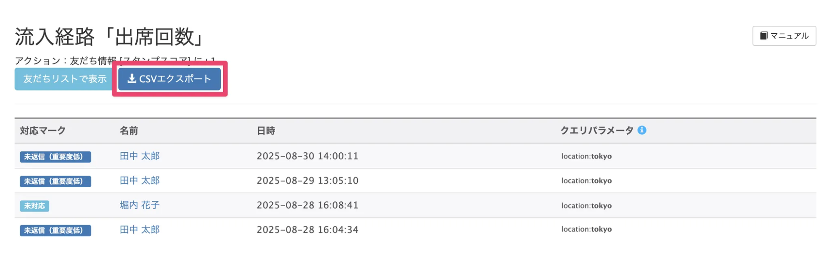Open the マニュアル manual button

784,36
